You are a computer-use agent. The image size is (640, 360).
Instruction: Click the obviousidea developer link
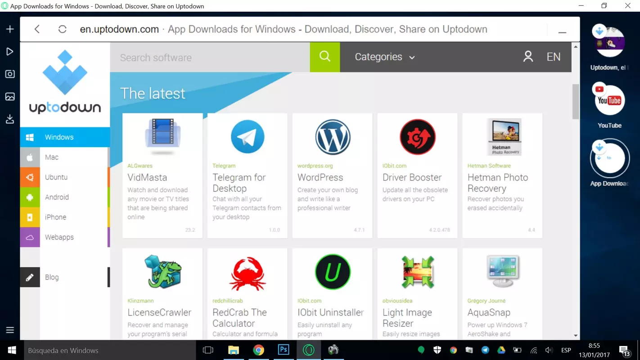point(397,301)
